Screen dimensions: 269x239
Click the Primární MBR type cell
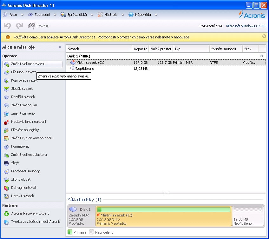pos(183,63)
